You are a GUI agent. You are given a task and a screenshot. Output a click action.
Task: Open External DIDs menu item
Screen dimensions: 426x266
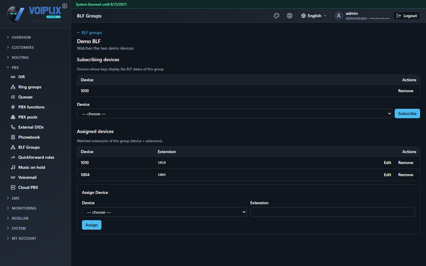pyautogui.click(x=31, y=127)
